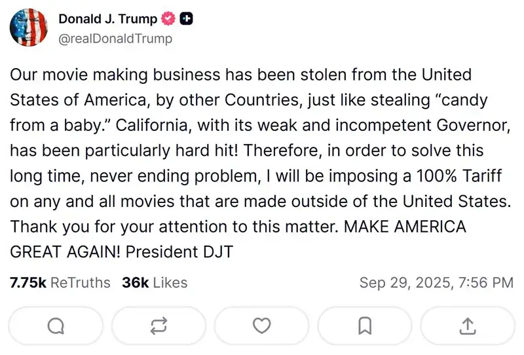The height and width of the screenshot is (355, 524).
Task: Open the profile avatar picture
Action: [29, 28]
